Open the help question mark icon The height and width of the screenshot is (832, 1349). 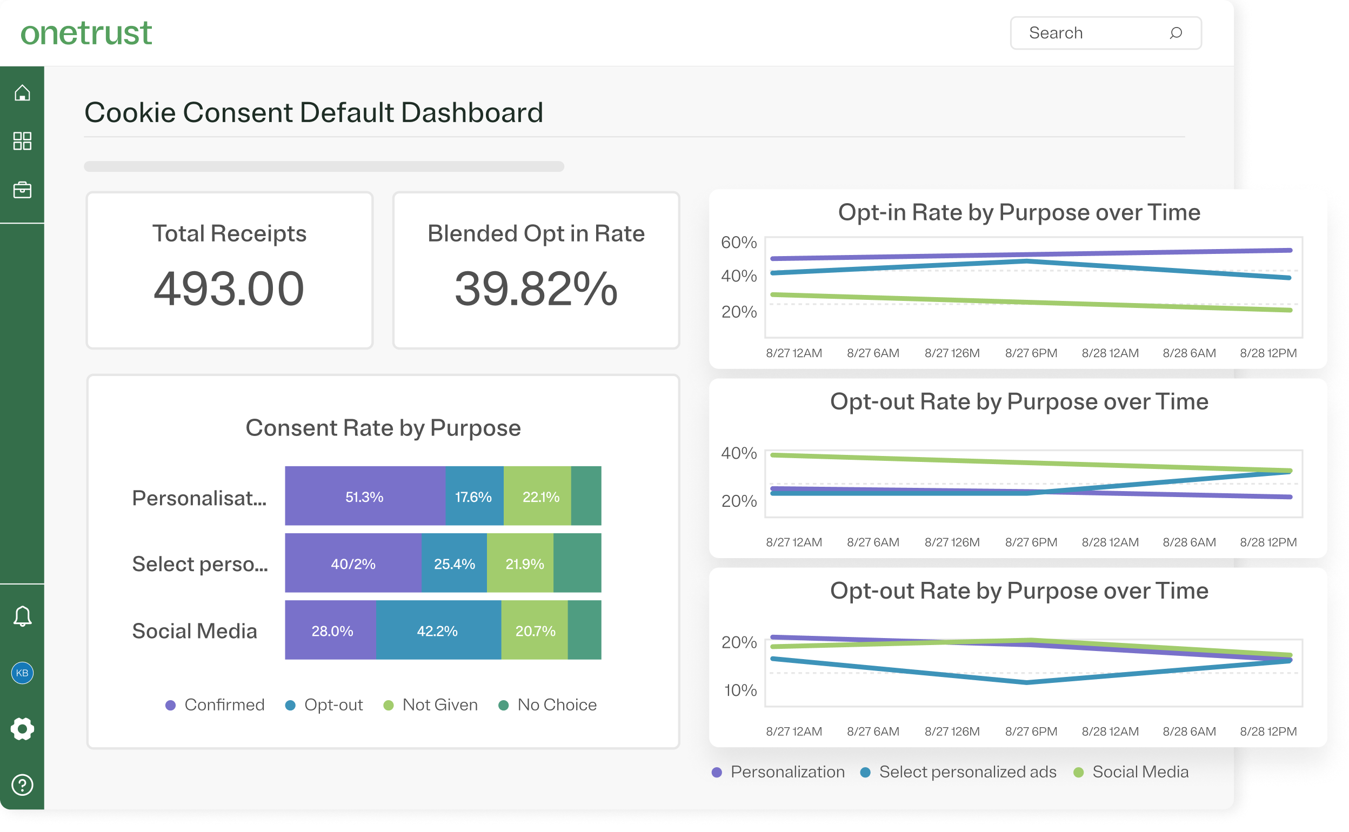(22, 784)
